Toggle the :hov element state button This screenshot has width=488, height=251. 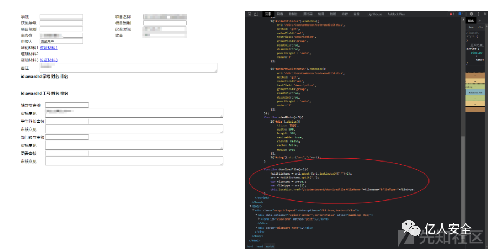pyautogui.click(x=470, y=27)
